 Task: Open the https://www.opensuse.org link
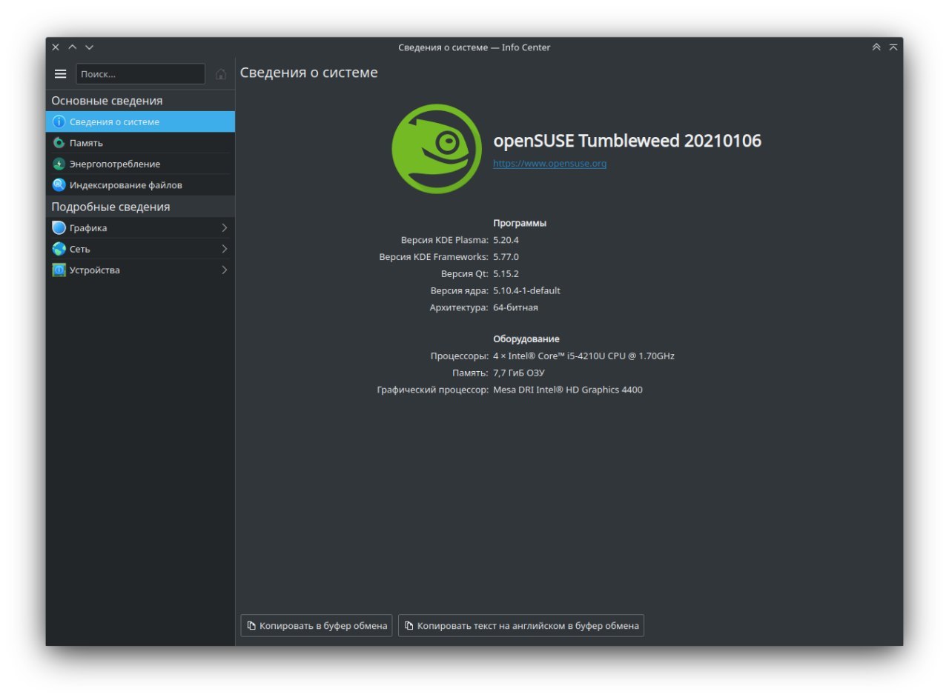click(x=549, y=163)
